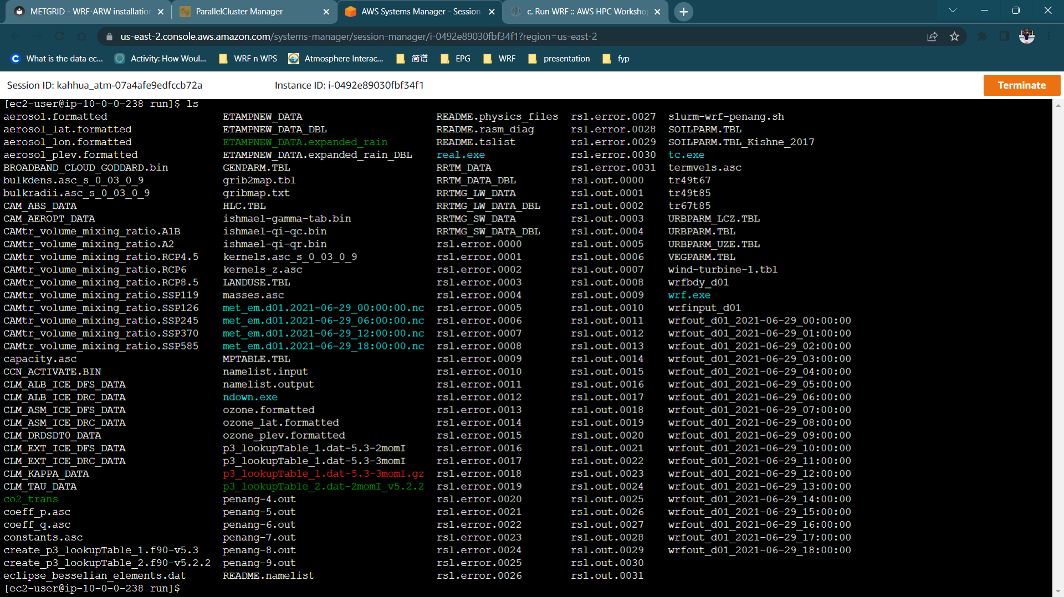
Task: Open the extensions puzzle icon
Action: coord(982,37)
